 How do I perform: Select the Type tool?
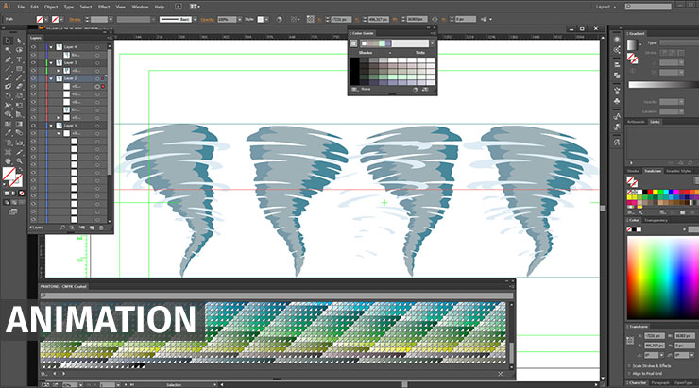click(x=20, y=59)
